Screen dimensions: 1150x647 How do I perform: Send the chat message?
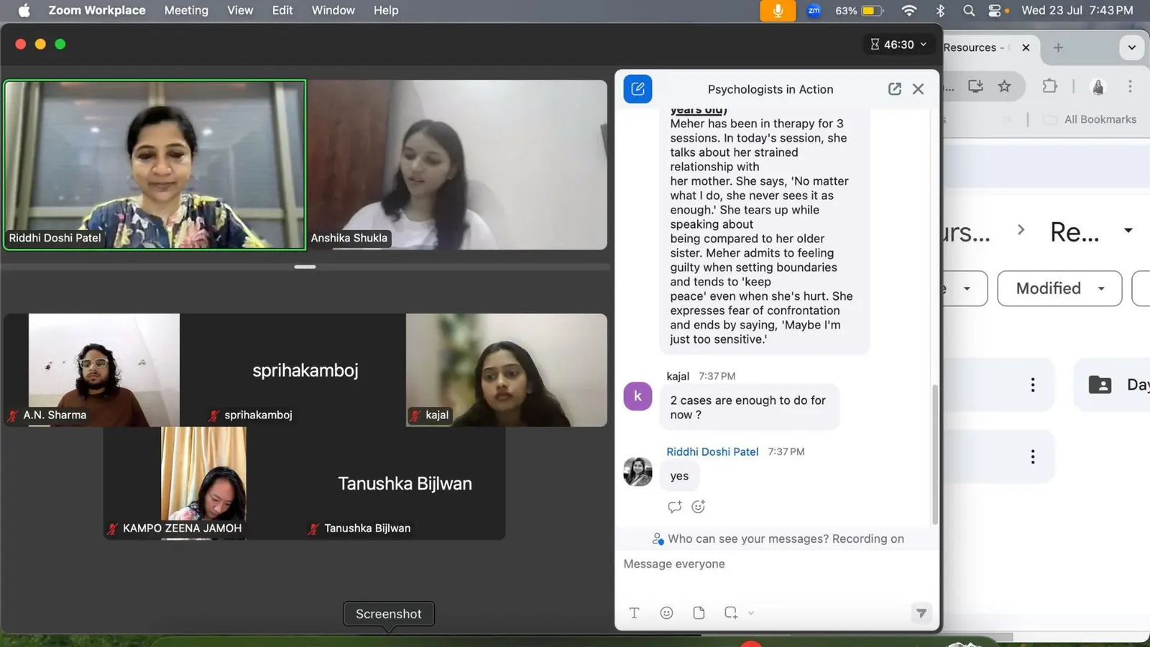click(x=921, y=613)
